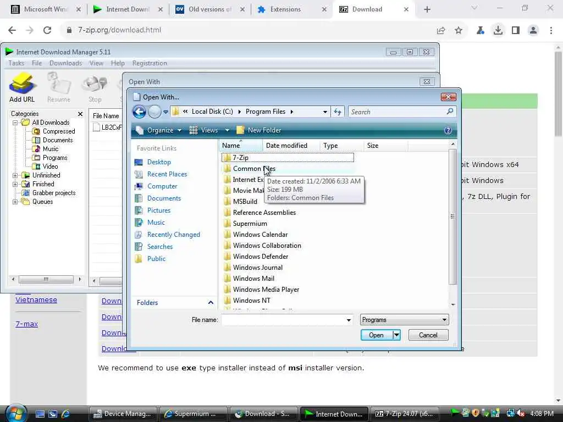
Task: Collapse the All Downloads tree node
Action: pos(15,123)
